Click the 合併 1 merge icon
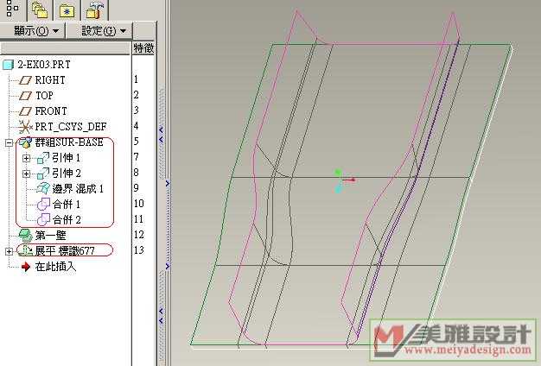This screenshot has width=541, height=366. click(x=43, y=205)
